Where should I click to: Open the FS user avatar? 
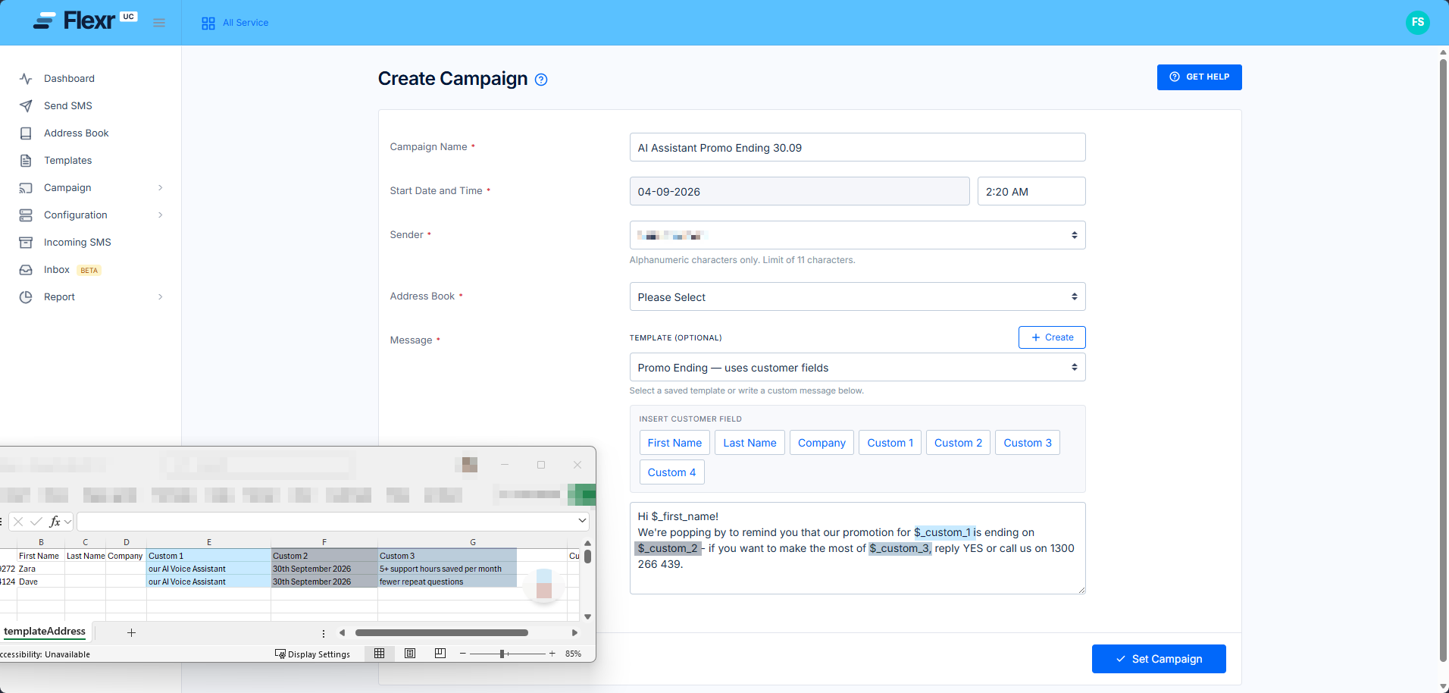(1417, 23)
